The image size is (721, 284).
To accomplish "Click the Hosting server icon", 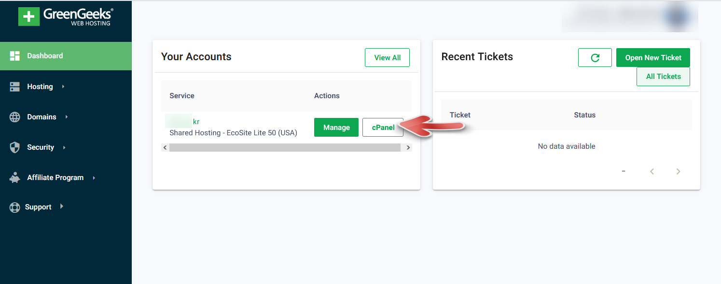I will pyautogui.click(x=15, y=87).
